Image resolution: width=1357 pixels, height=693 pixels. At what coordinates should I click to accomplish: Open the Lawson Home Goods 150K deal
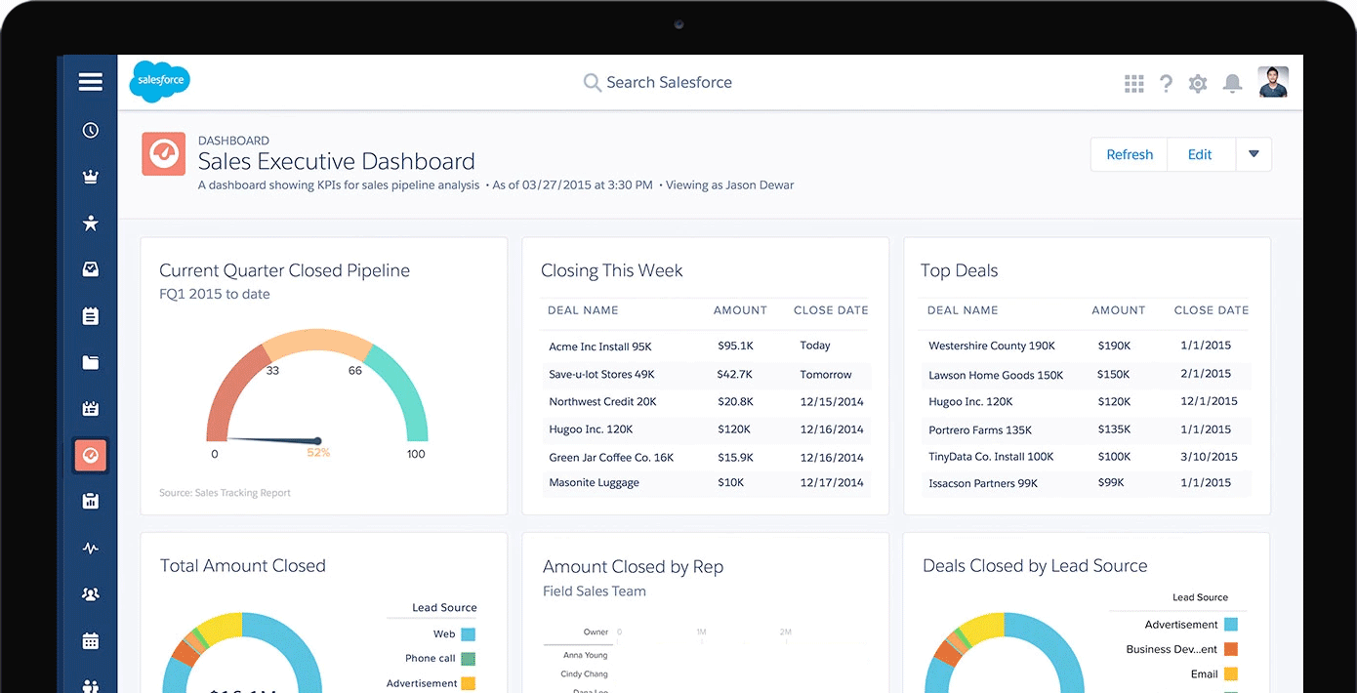[996, 375]
